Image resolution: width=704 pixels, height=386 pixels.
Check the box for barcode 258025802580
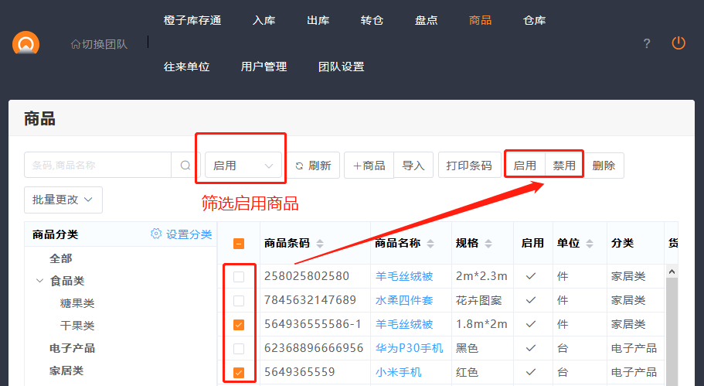pos(240,276)
